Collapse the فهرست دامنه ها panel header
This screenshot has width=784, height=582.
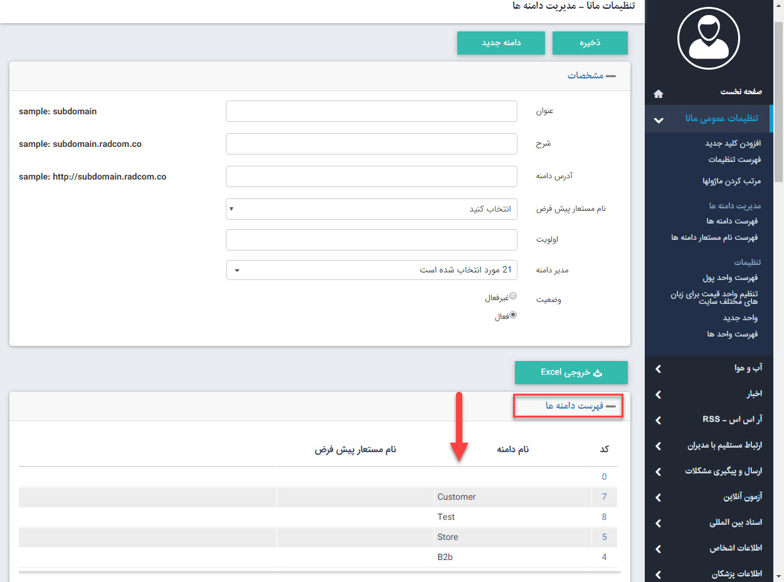tap(610, 407)
